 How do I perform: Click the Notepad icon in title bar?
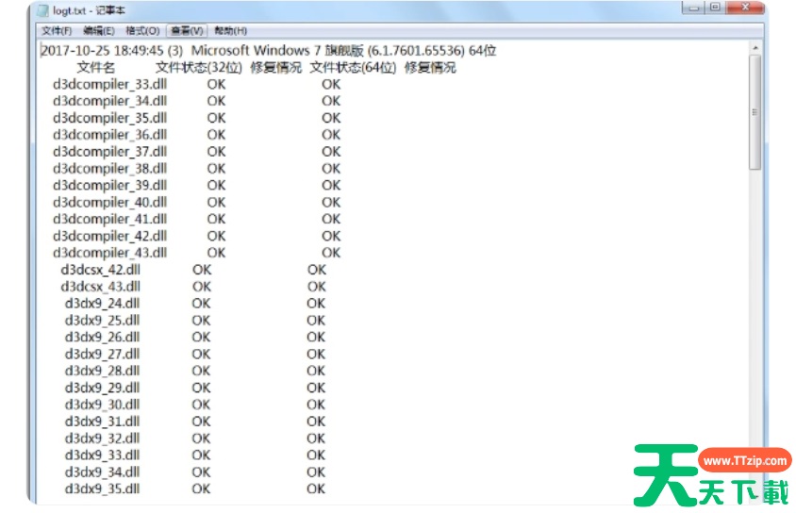coord(42,9)
